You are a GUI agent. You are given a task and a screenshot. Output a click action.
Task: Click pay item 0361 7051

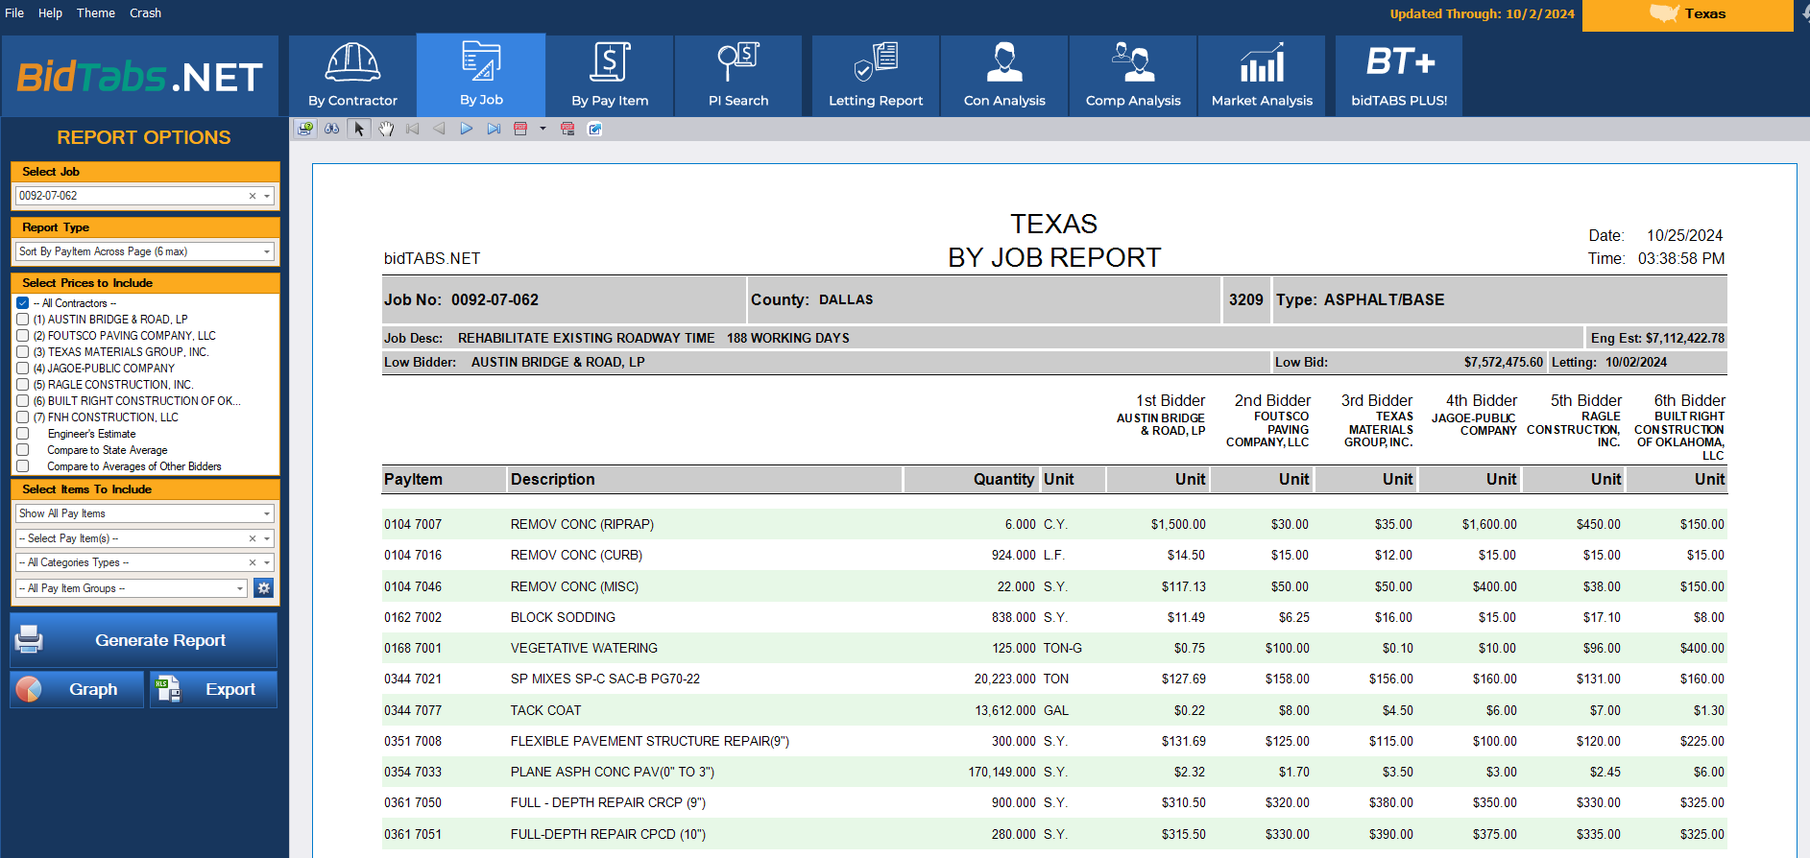[413, 834]
